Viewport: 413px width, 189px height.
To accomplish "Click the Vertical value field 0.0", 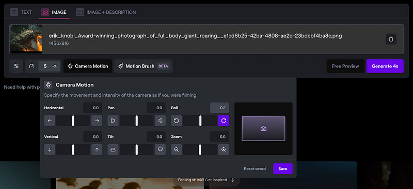I will (93, 136).
